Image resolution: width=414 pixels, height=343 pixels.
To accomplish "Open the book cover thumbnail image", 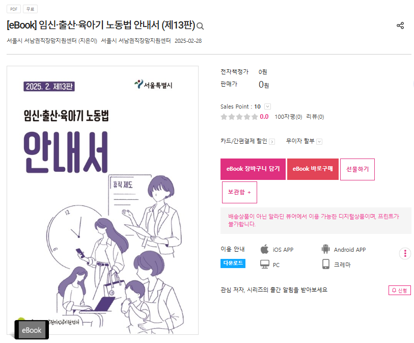I will (x=102, y=200).
